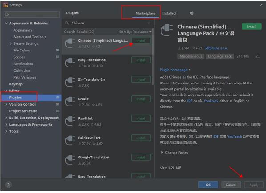Open the help question mark button
This screenshot has width=266, height=193.
point(8,185)
